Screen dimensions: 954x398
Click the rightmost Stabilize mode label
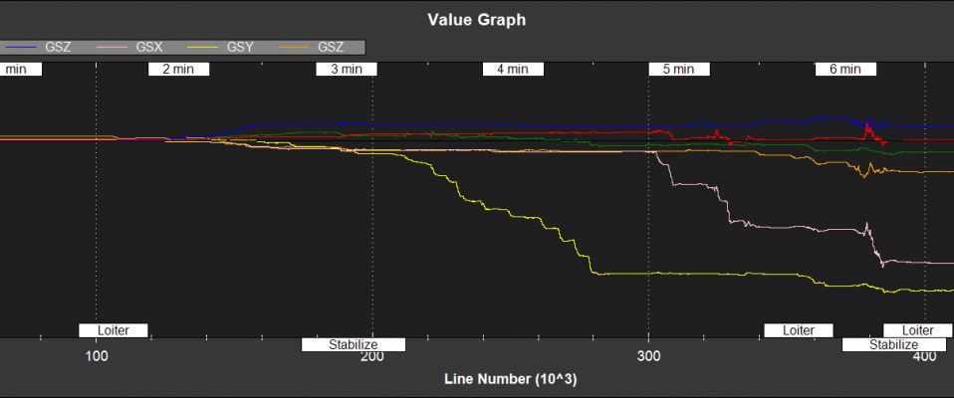tap(893, 345)
